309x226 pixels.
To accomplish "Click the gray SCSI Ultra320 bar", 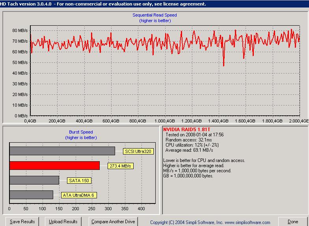I will [x=62, y=151].
